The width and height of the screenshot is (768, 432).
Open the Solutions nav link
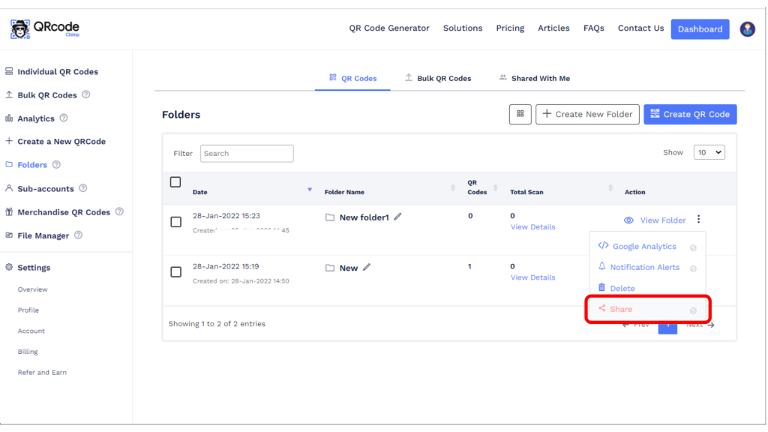point(463,28)
